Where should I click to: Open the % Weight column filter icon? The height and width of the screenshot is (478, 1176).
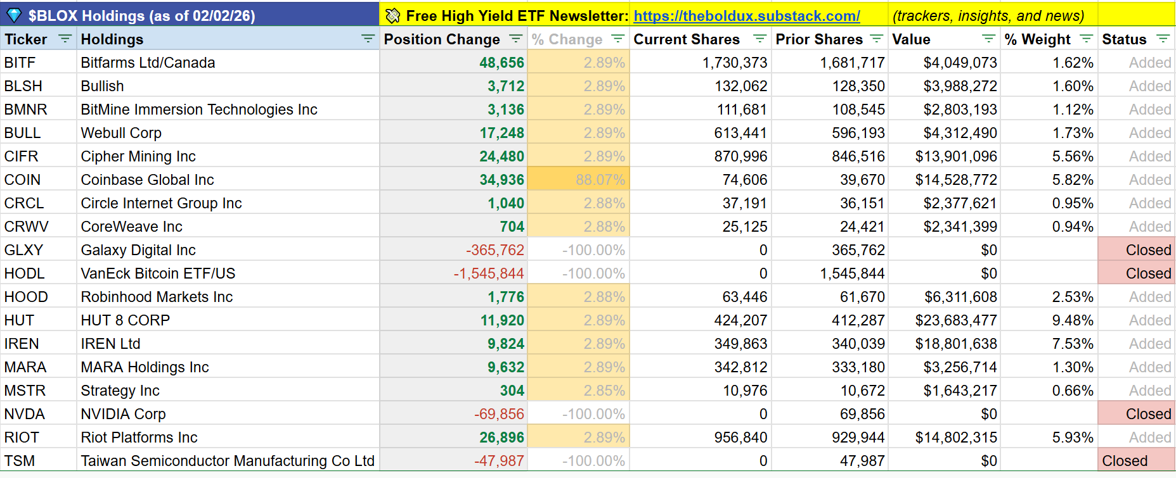[1087, 39]
